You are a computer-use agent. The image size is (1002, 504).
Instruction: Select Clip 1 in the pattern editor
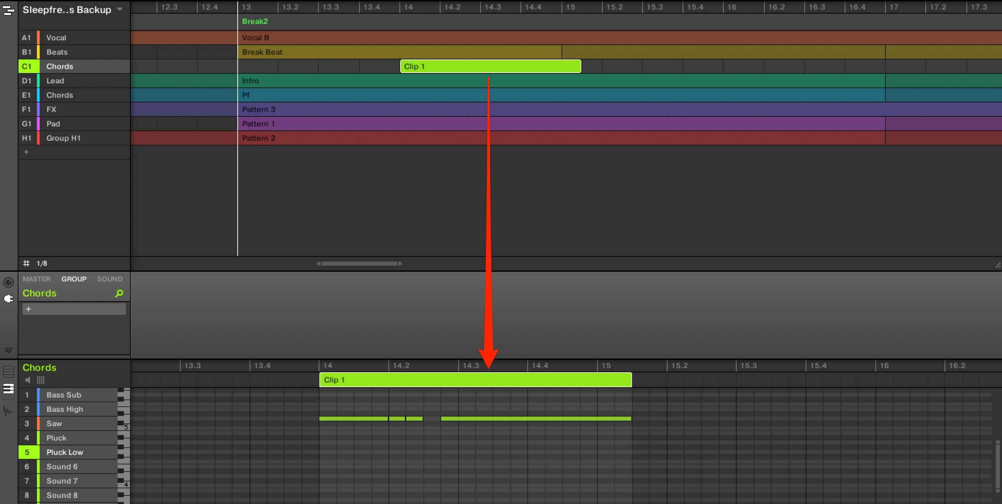tap(476, 380)
